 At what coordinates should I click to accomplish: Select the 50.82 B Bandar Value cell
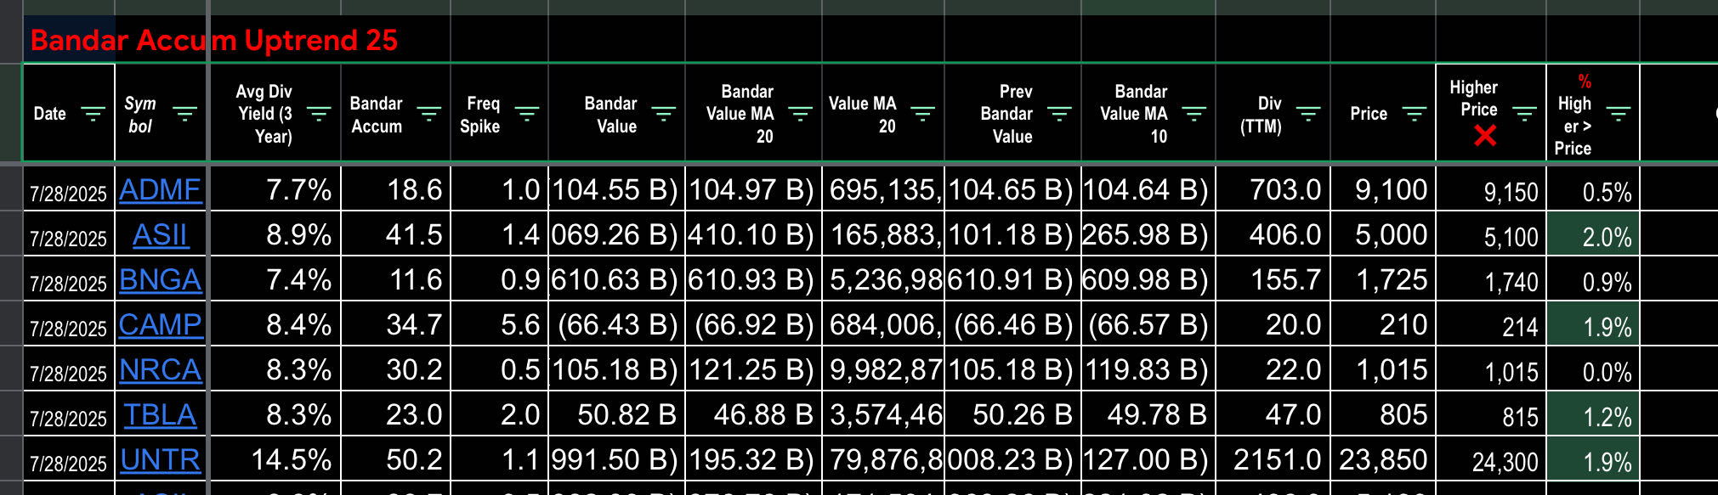point(616,414)
